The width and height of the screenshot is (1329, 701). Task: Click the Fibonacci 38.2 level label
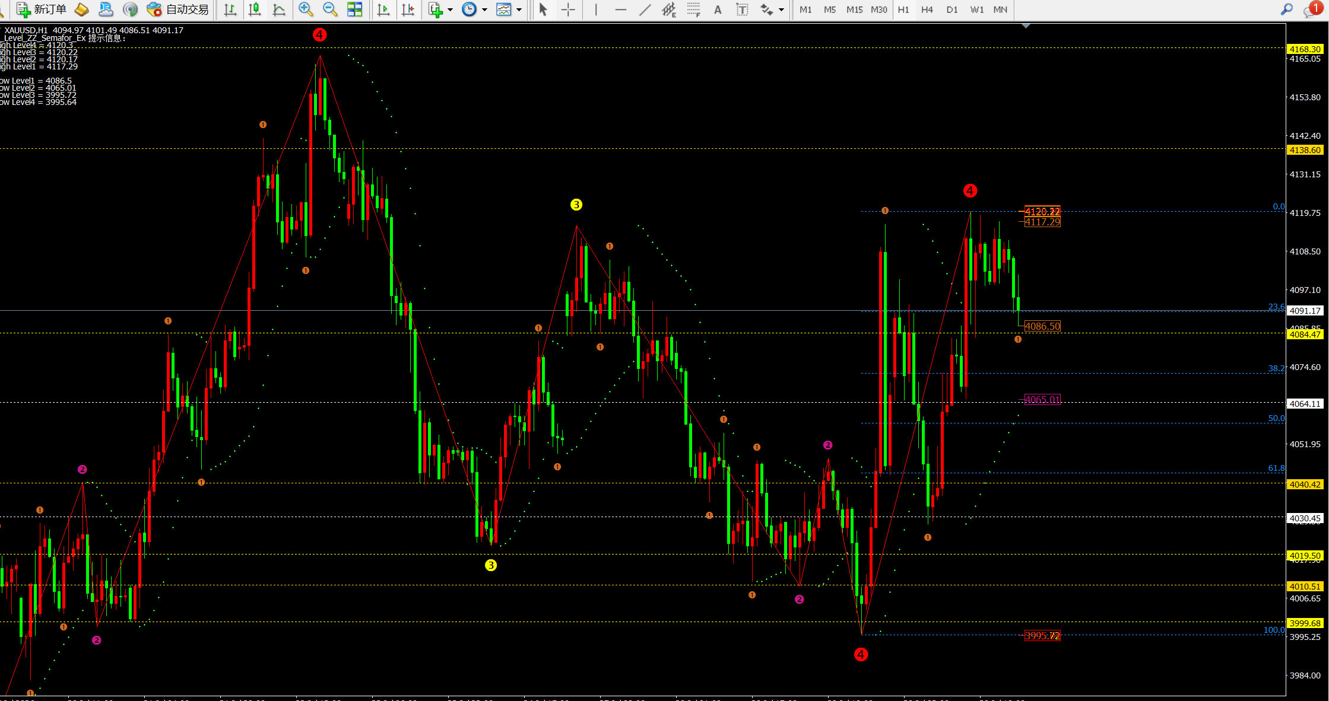point(1276,368)
